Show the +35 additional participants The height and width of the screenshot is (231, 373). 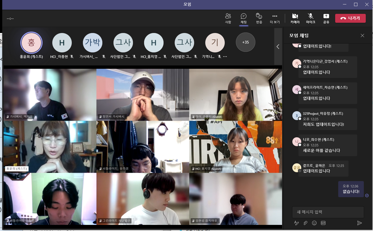click(x=245, y=42)
